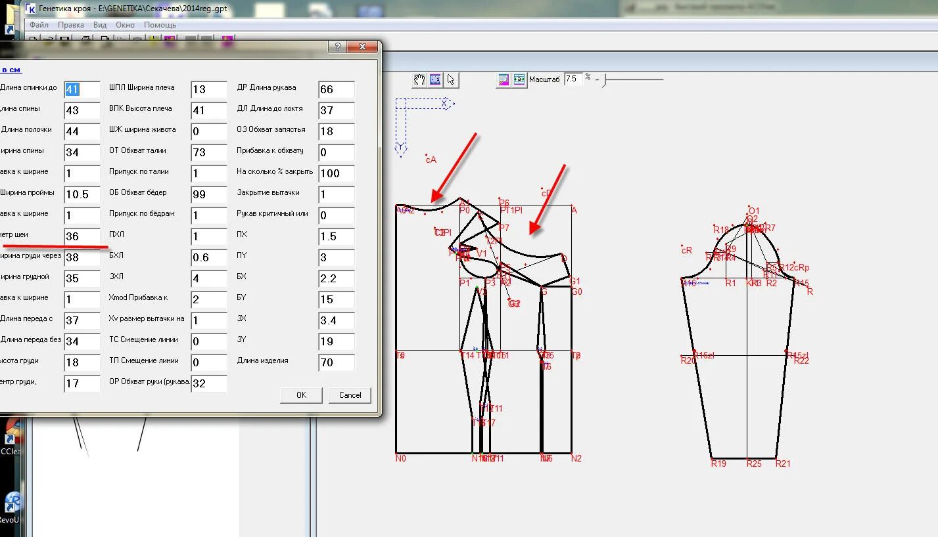Click the ТП Смещение линии field
This screenshot has height=537, width=938.
click(x=209, y=362)
